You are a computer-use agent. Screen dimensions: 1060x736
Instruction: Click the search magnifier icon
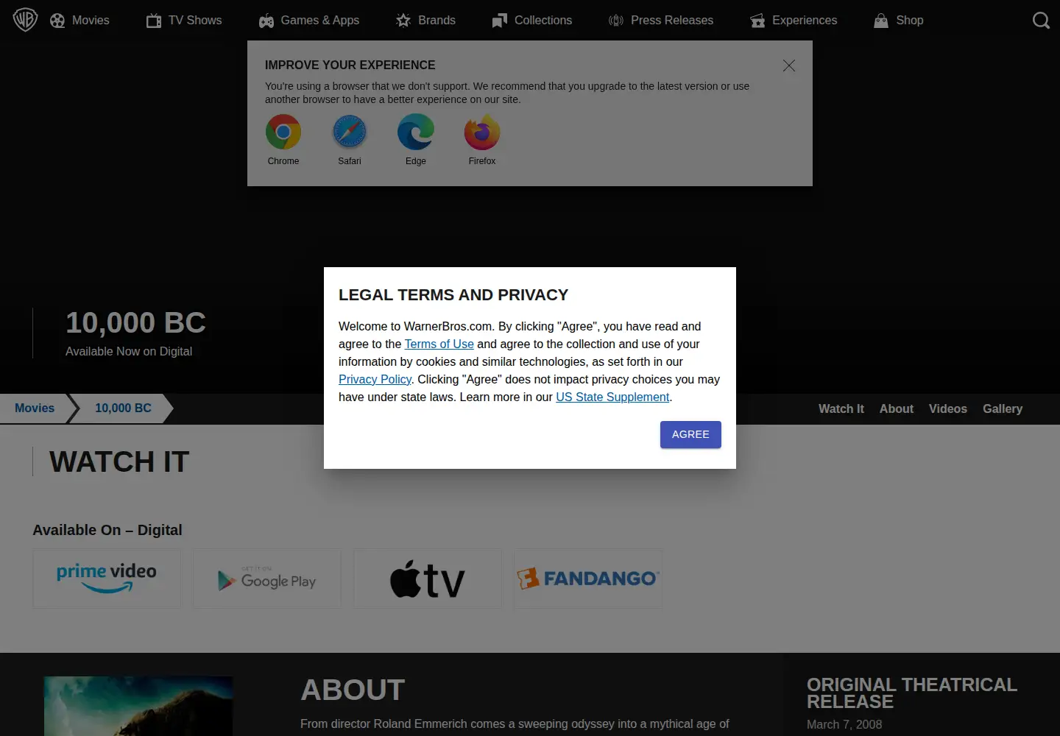click(1041, 21)
